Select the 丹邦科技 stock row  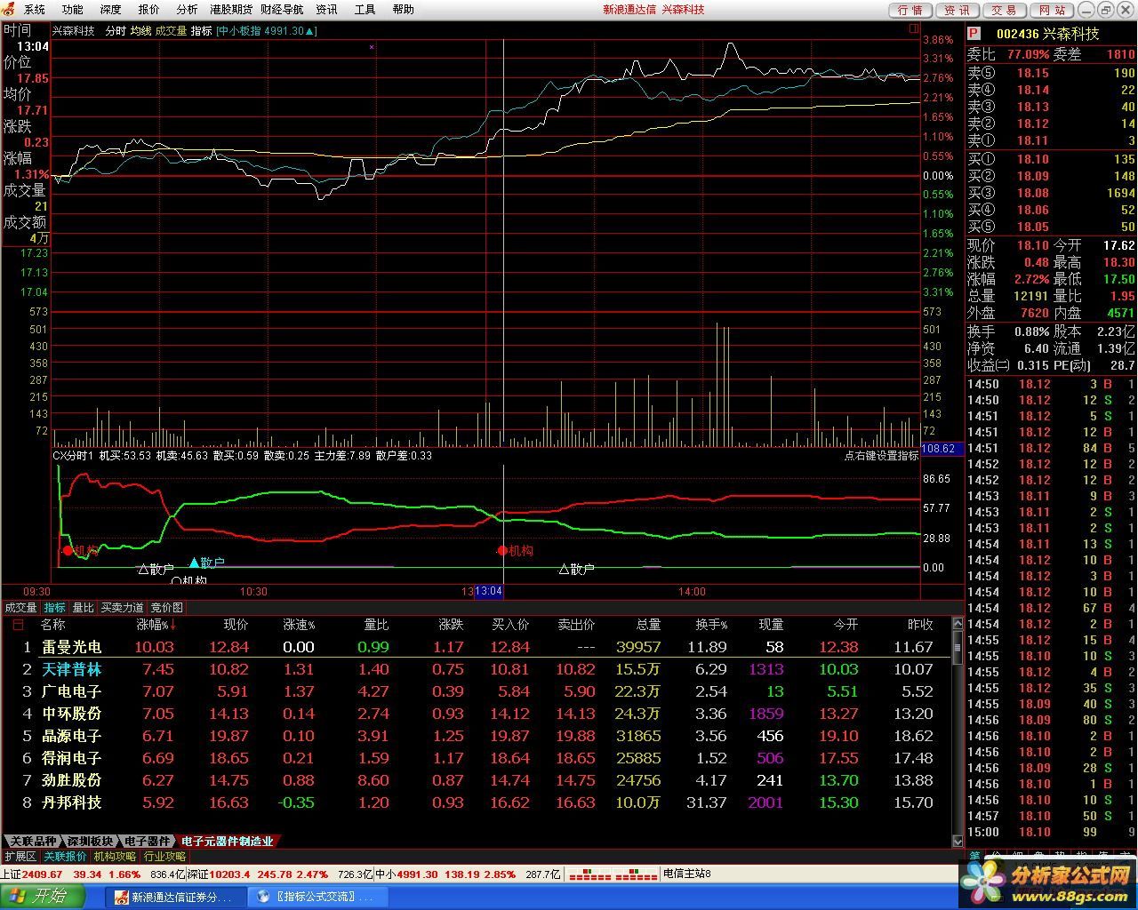(x=476, y=802)
